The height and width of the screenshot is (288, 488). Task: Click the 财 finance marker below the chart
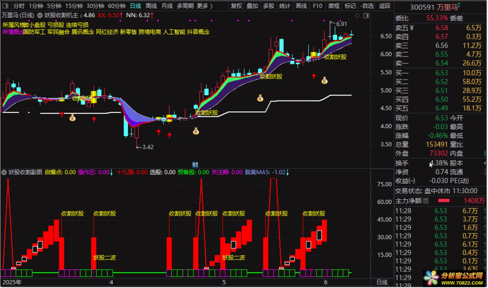click(195, 165)
